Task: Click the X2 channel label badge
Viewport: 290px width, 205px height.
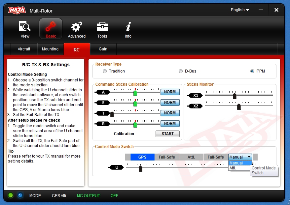Action: click(x=195, y=106)
